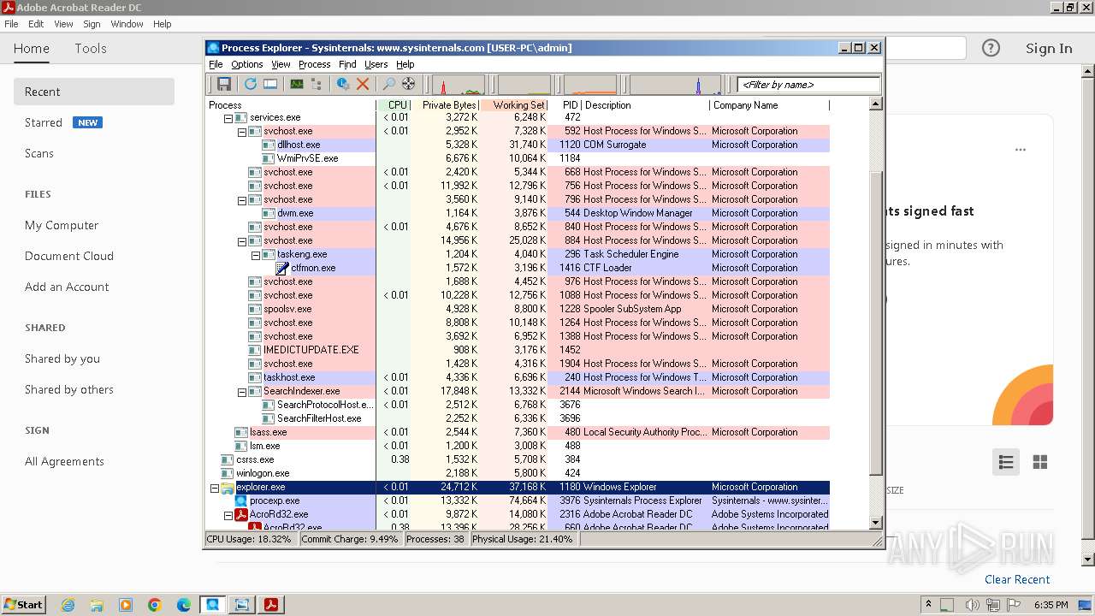
Task: Click the Acrobat help question mark icon
Action: pos(991,48)
